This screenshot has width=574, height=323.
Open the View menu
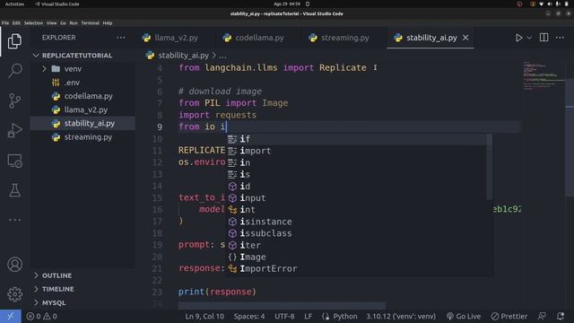click(x=51, y=22)
